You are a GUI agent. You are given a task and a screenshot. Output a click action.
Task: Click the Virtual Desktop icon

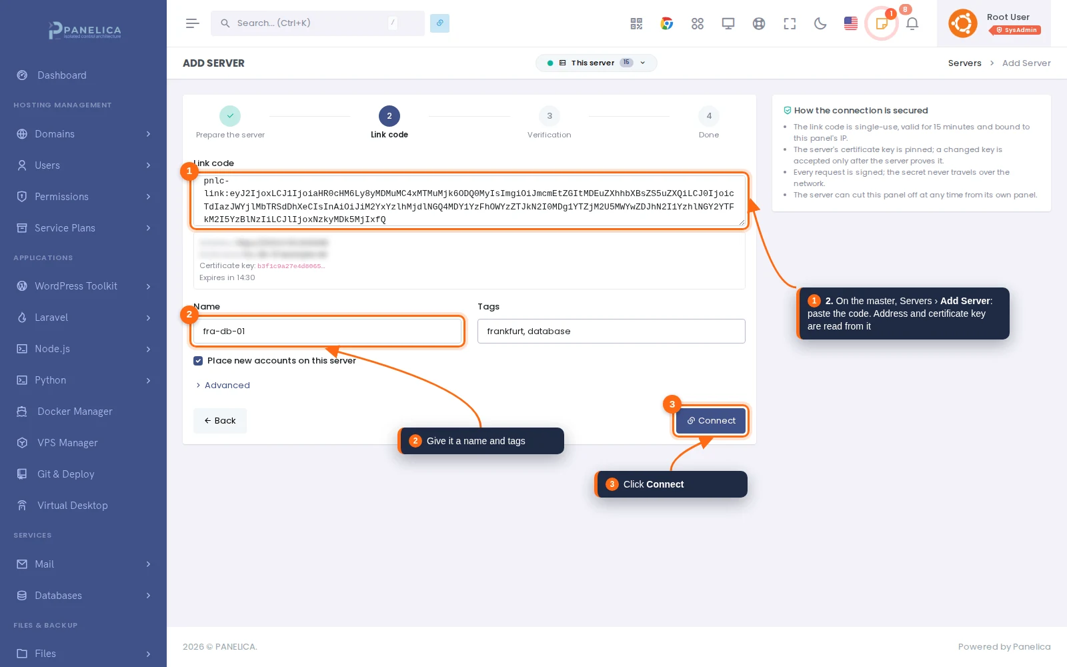point(22,506)
